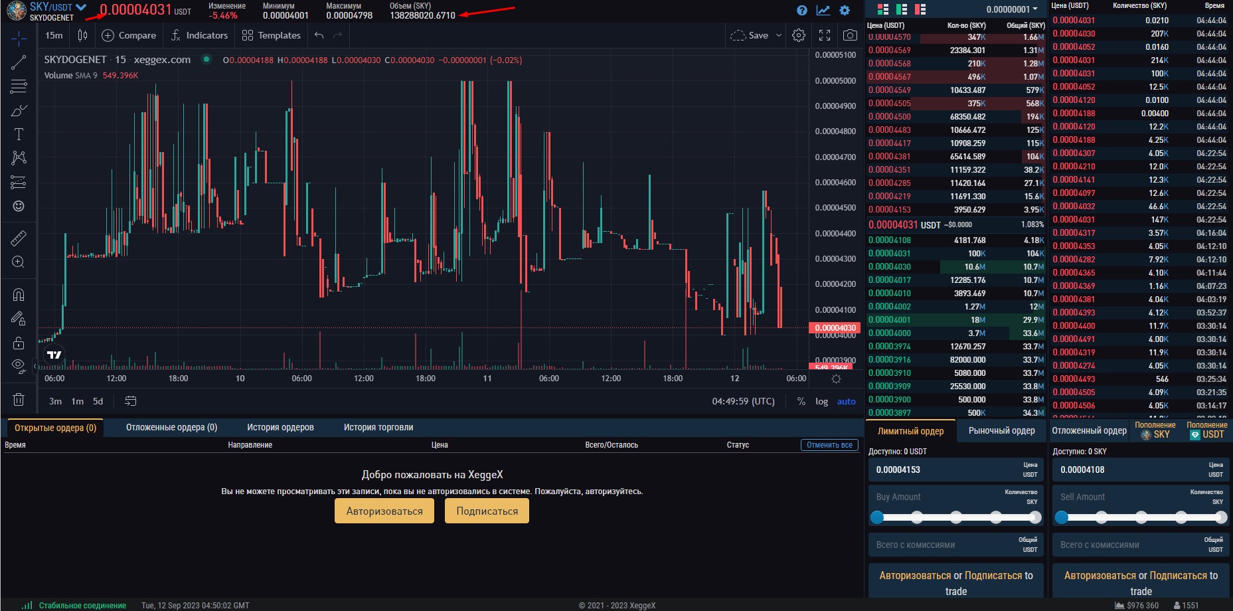Select the Отложенный ордер tab
The width and height of the screenshot is (1233, 611).
(x=1090, y=431)
